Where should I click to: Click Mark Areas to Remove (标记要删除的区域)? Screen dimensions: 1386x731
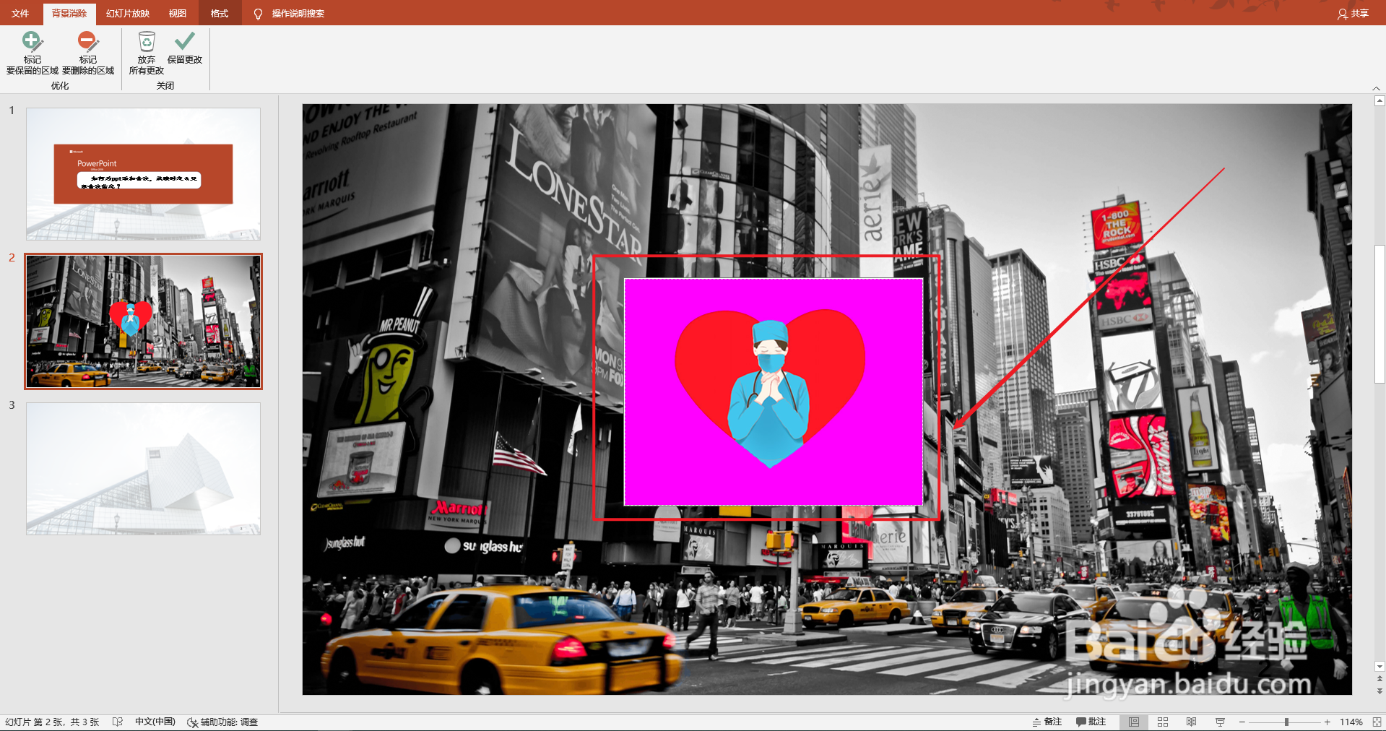[88, 53]
